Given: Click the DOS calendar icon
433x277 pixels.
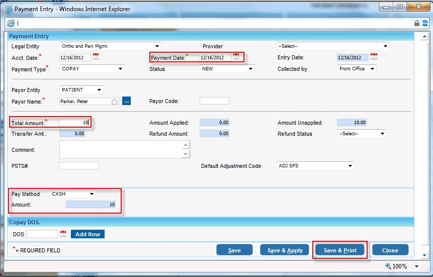Looking at the screenshot, I should tap(63, 234).
